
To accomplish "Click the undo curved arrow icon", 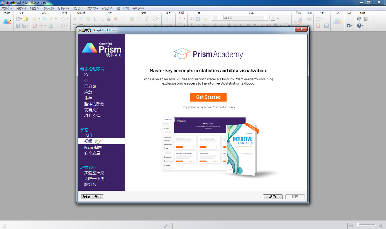I will coord(63,25).
